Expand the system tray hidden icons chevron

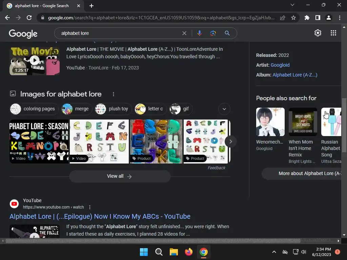pos(274,252)
